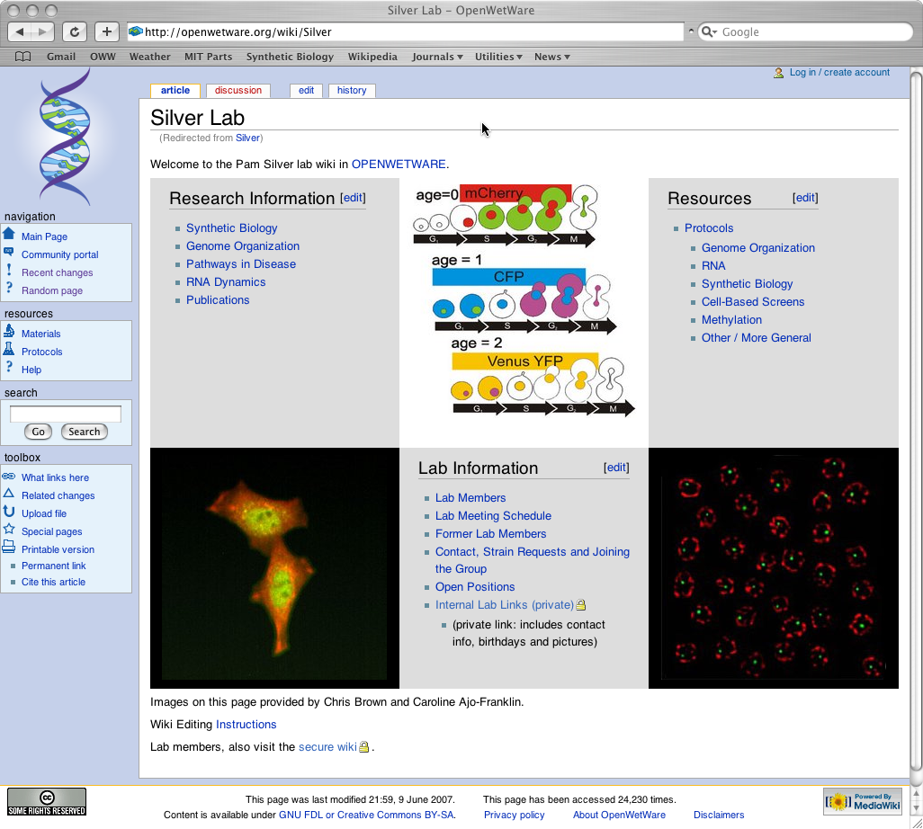Open the Synthetic Biology research link

[231, 228]
